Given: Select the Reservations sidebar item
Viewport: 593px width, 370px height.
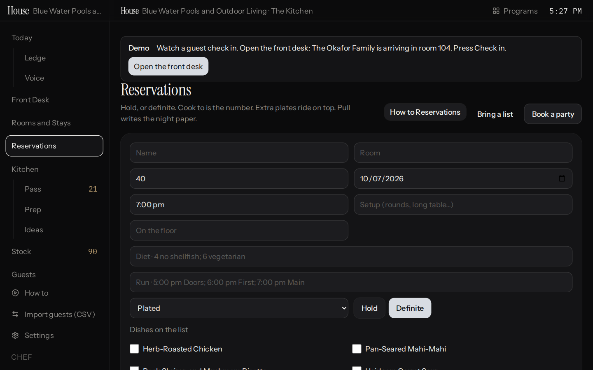Looking at the screenshot, I should click(54, 146).
